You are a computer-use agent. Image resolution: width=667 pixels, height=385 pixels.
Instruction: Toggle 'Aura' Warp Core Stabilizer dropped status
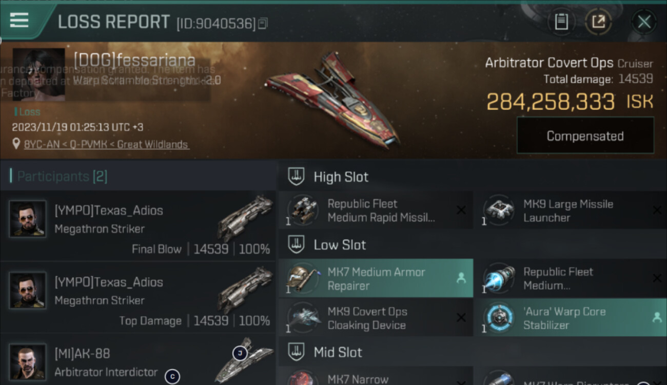(656, 318)
